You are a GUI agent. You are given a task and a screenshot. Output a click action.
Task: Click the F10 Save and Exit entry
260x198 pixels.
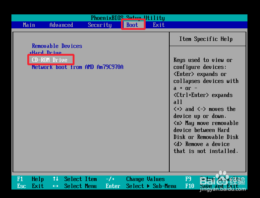click(x=212, y=186)
